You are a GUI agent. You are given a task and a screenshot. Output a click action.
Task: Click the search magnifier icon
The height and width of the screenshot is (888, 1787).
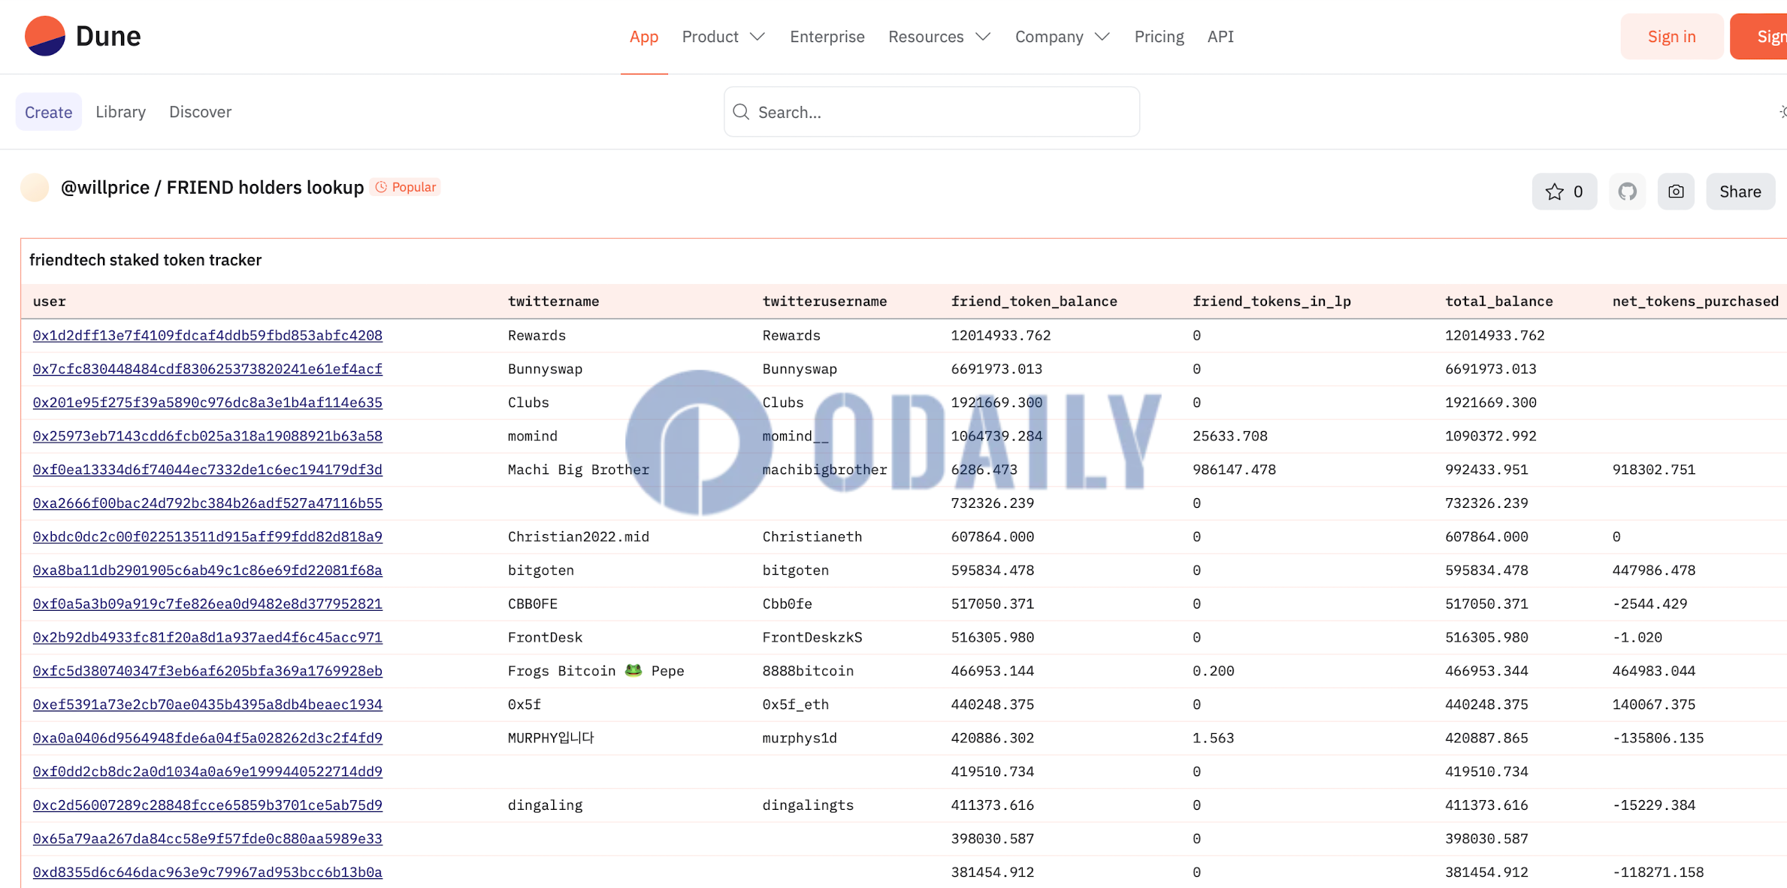[741, 112]
